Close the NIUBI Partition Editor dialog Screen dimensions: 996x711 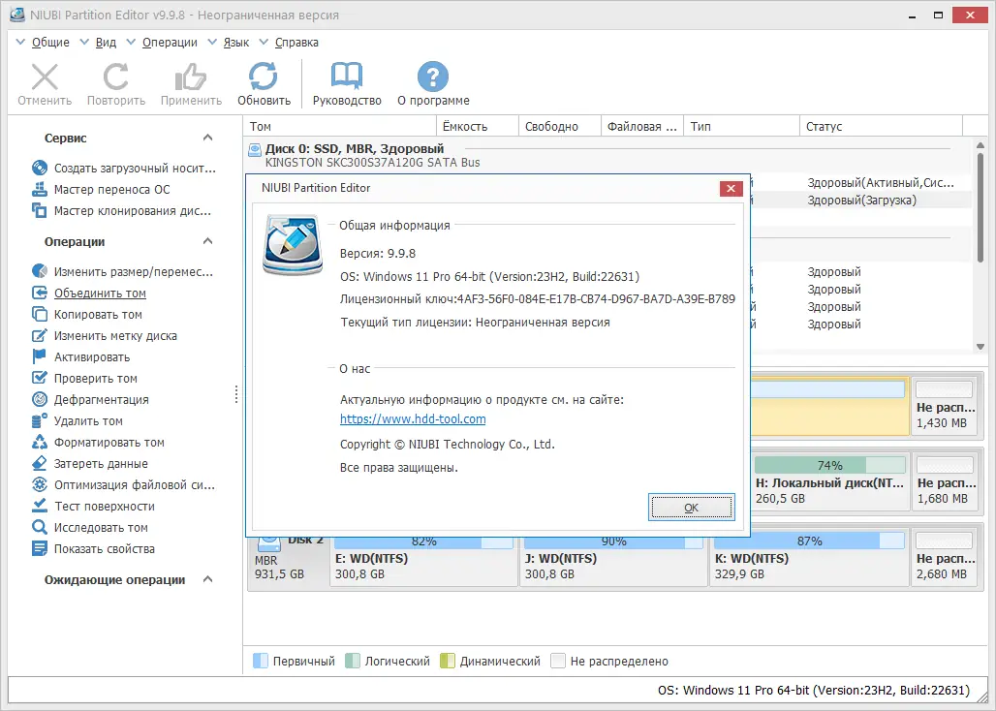pos(731,188)
